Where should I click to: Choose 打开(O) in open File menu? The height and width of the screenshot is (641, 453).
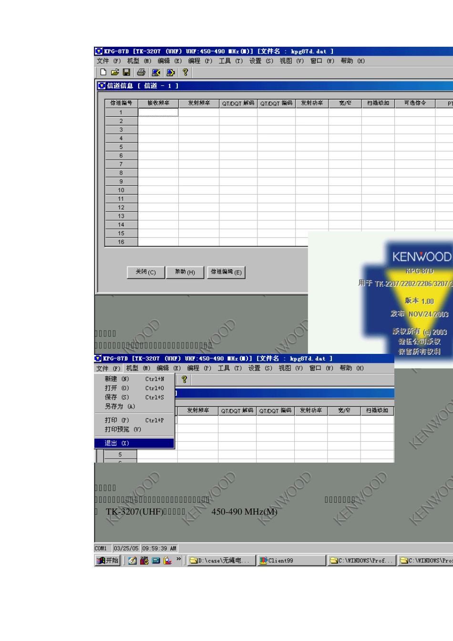(134, 388)
